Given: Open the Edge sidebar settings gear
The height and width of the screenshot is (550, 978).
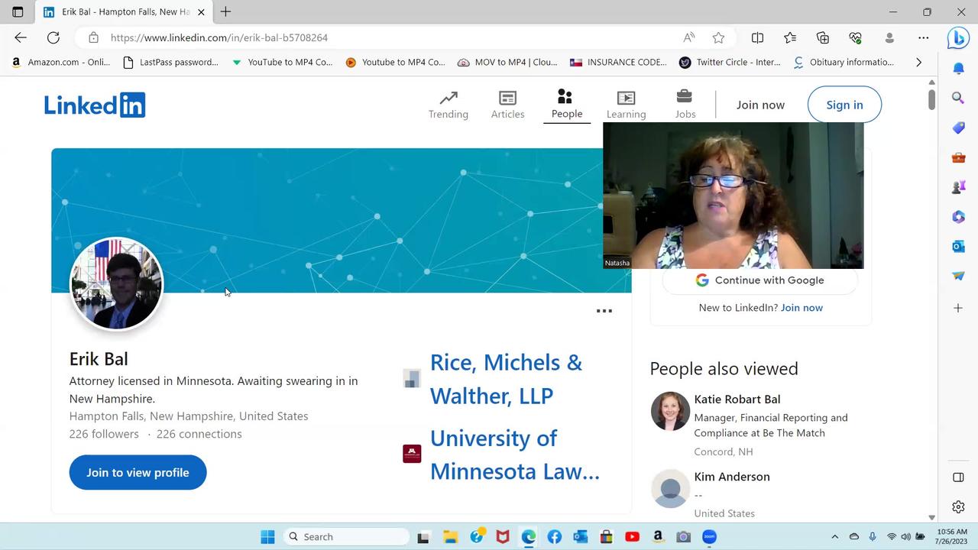Looking at the screenshot, I should point(958,506).
